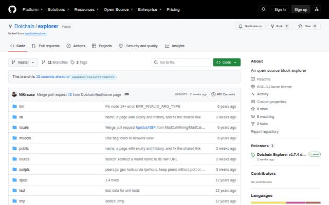The width and height of the screenshot is (329, 205).
Task: View commit history clock icon
Action: click(213, 94)
